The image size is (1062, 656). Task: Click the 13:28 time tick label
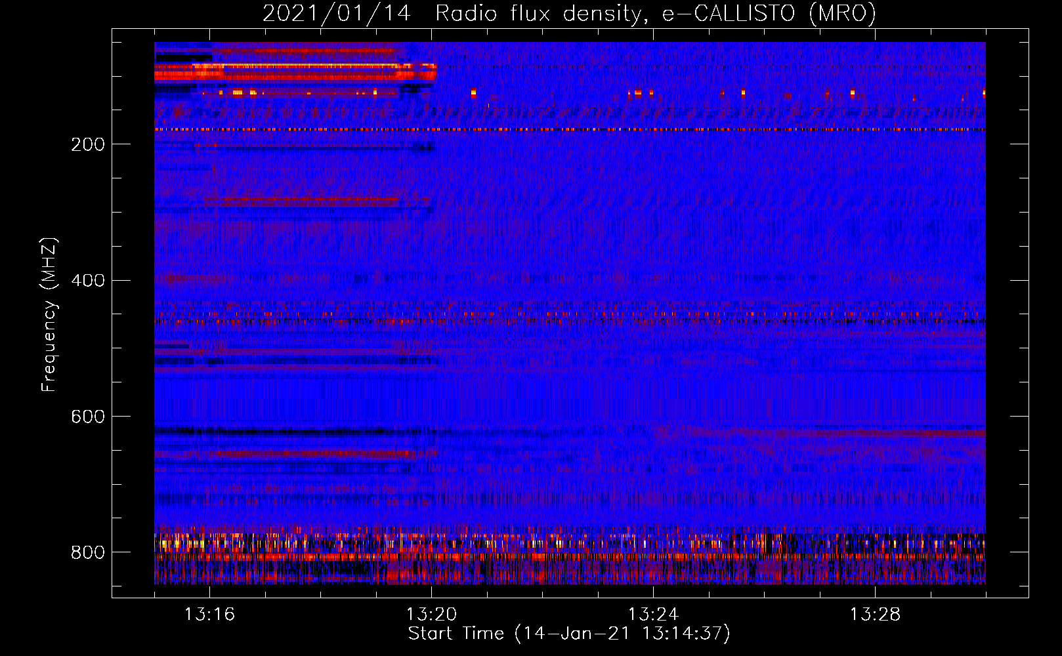875,615
